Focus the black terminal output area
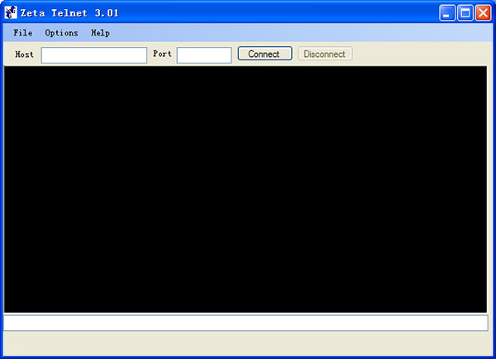The height and width of the screenshot is (359, 496). click(246, 189)
